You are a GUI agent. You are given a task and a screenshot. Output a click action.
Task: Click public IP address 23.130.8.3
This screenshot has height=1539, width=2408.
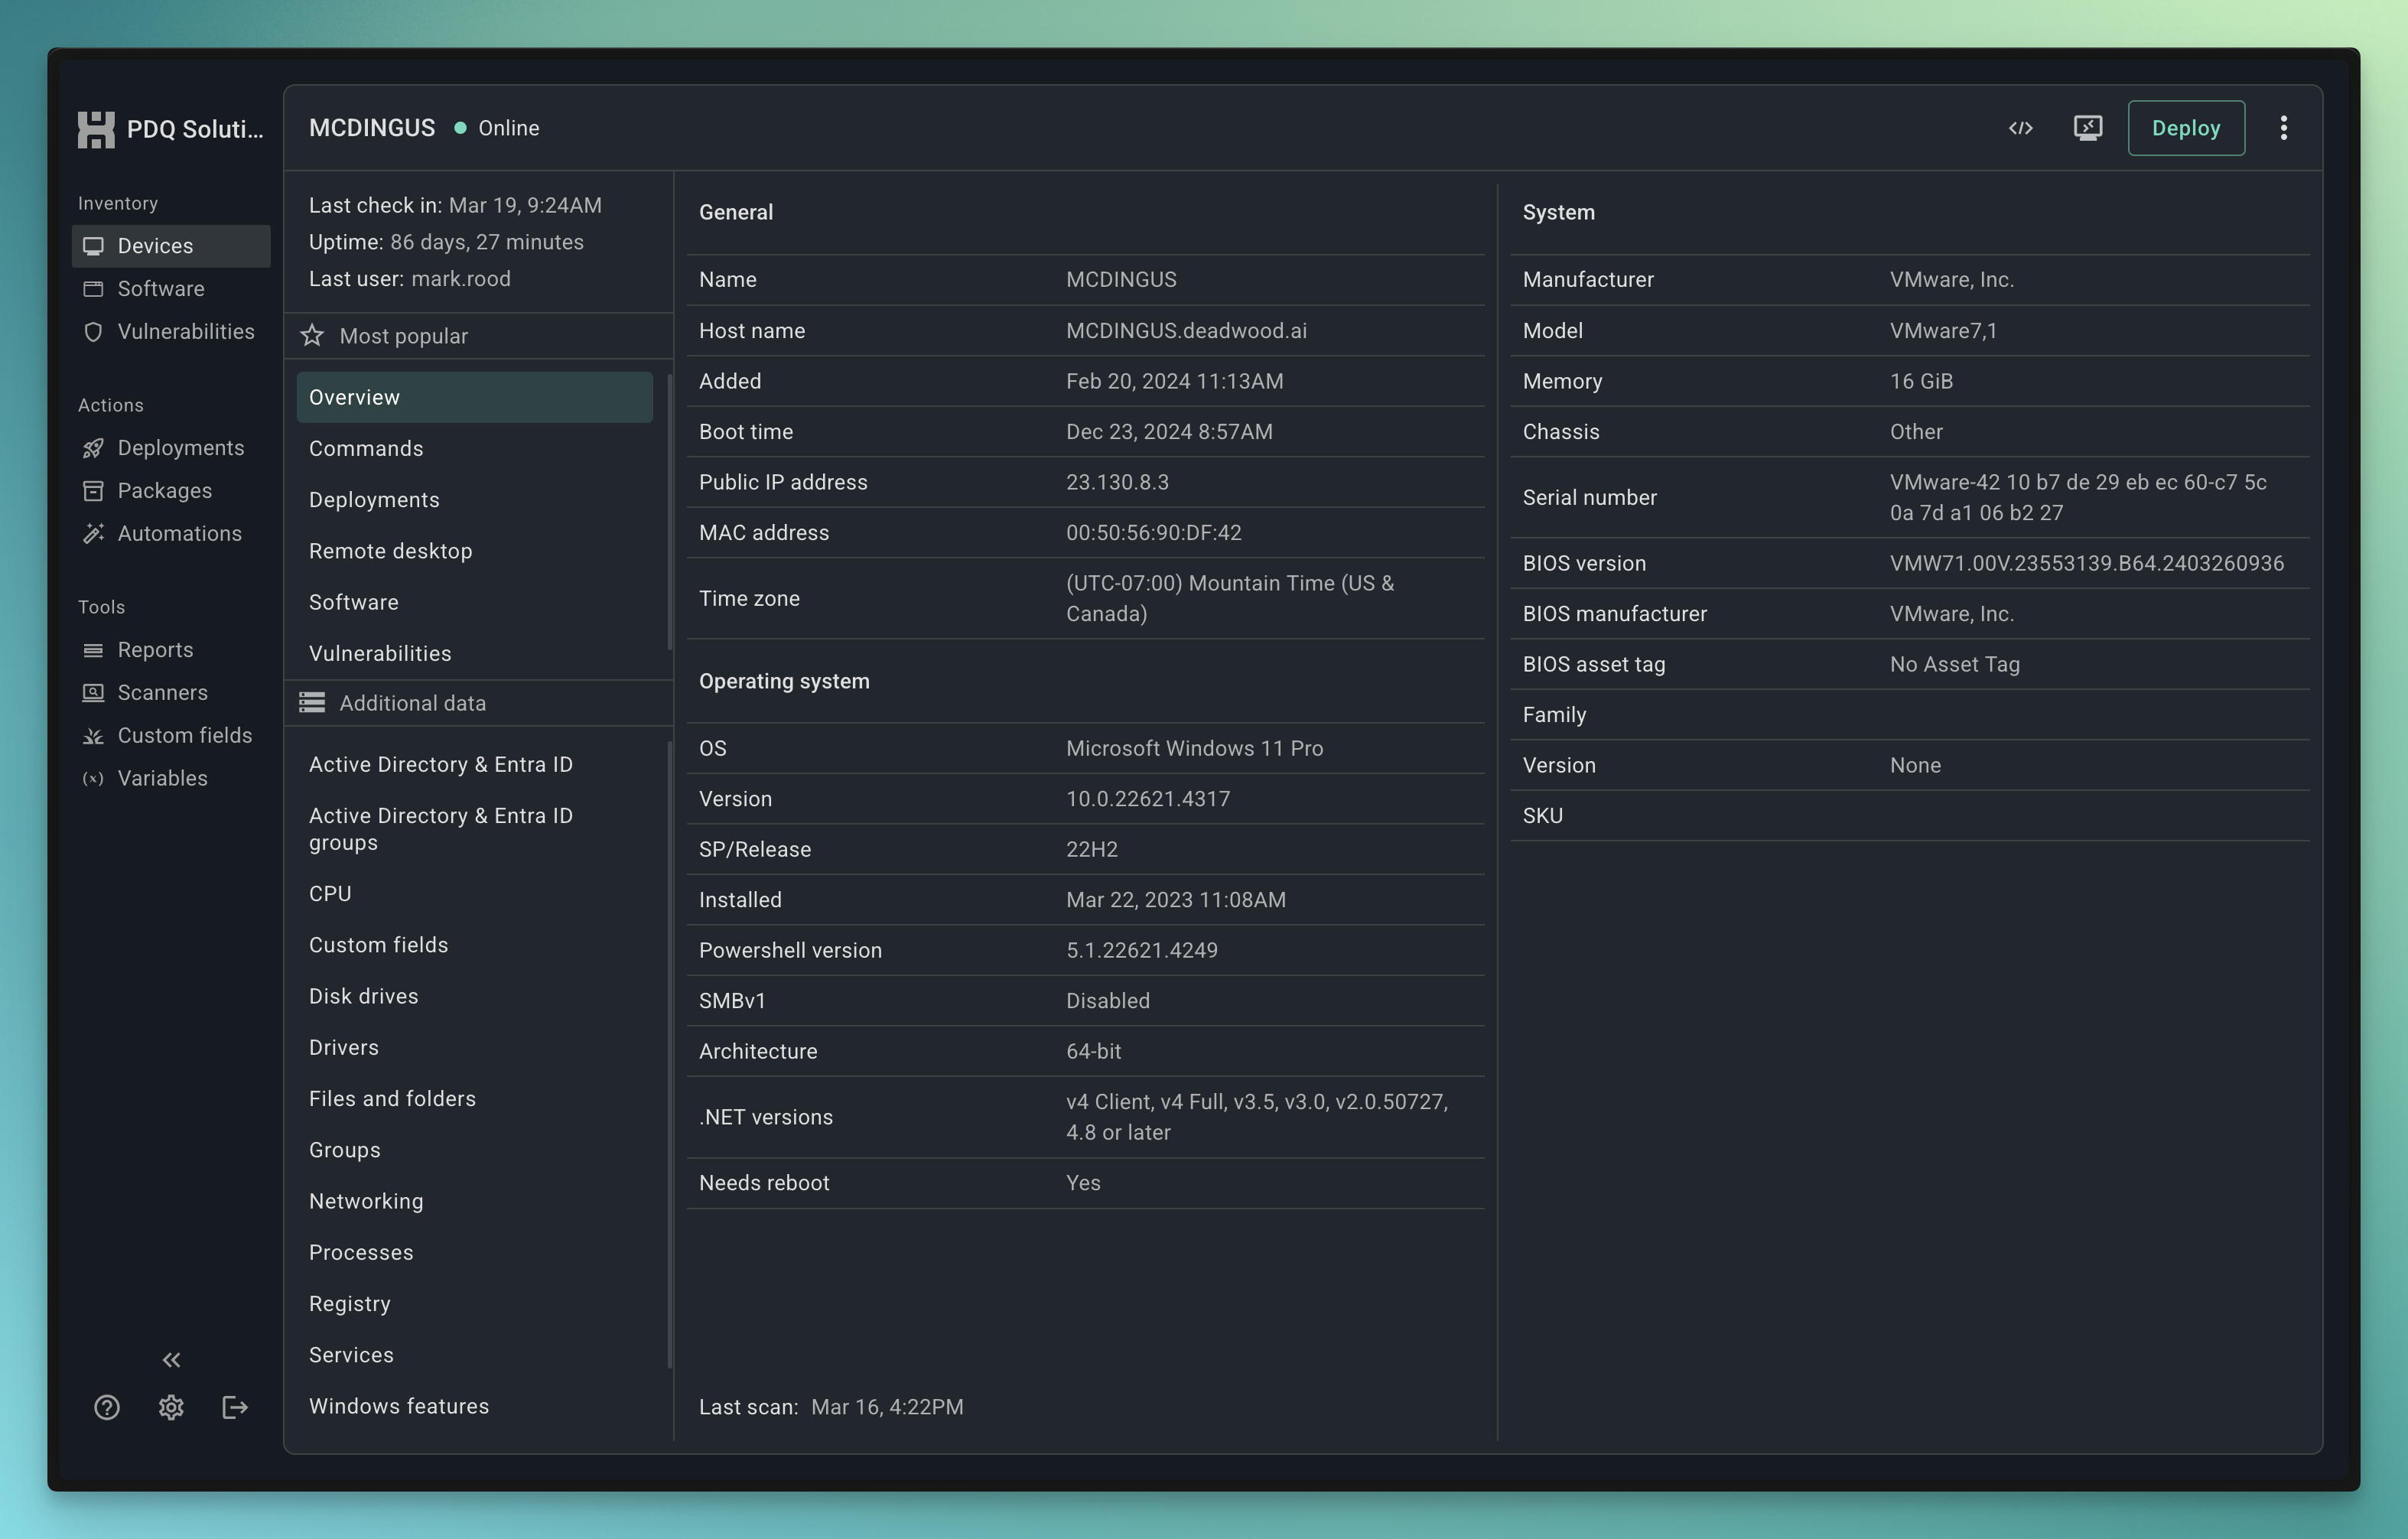[1117, 482]
